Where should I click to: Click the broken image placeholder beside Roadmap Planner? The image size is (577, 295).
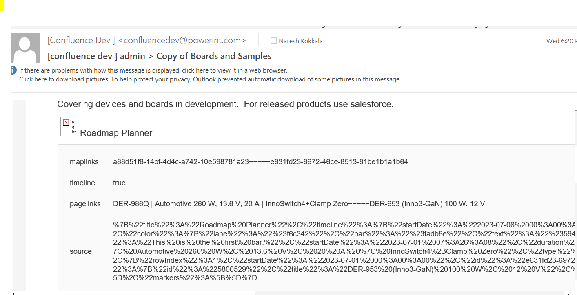pos(70,126)
